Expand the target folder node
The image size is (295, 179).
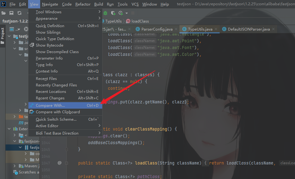click(x=15, y=117)
